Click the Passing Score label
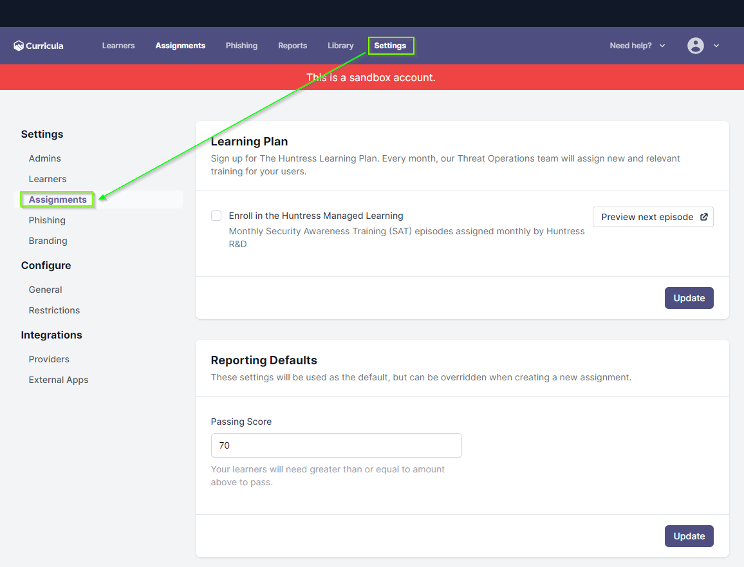This screenshot has width=744, height=567. point(241,422)
